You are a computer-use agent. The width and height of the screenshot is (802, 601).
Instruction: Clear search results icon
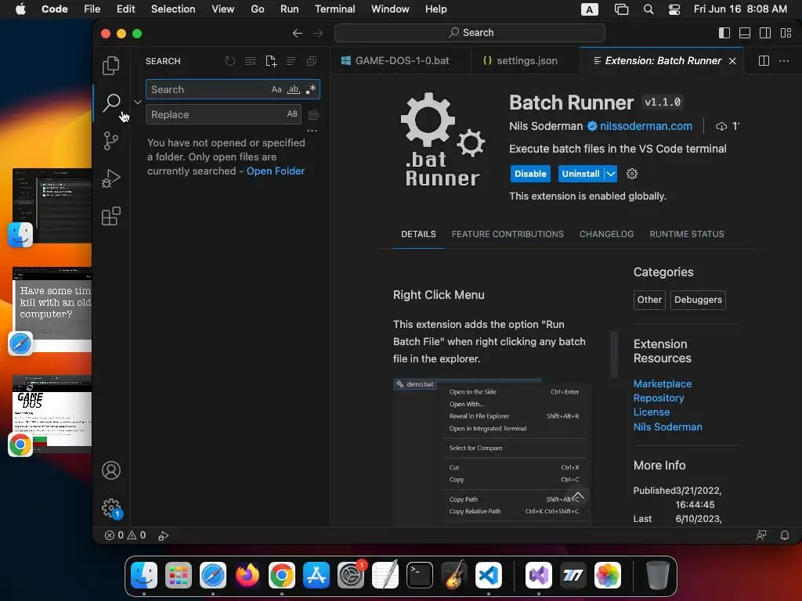250,61
